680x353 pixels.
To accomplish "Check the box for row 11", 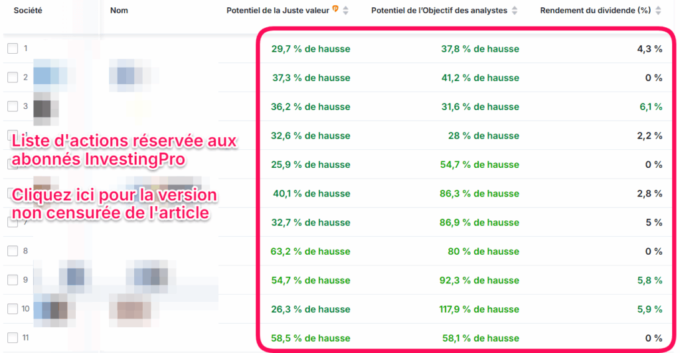I will (x=13, y=338).
